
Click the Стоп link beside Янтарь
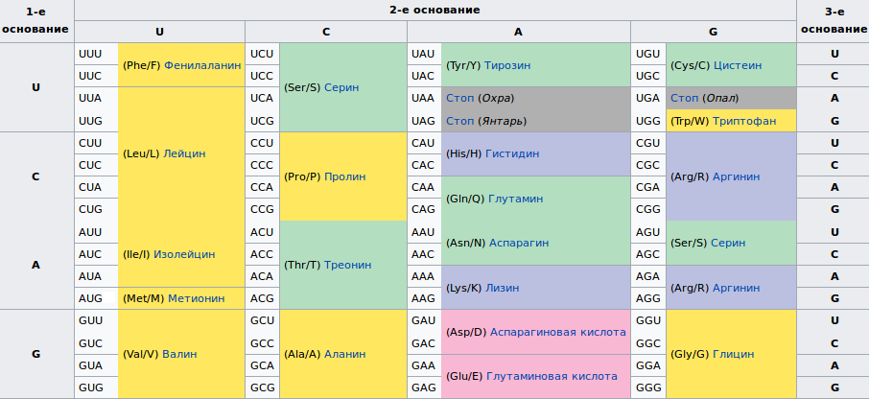click(460, 121)
